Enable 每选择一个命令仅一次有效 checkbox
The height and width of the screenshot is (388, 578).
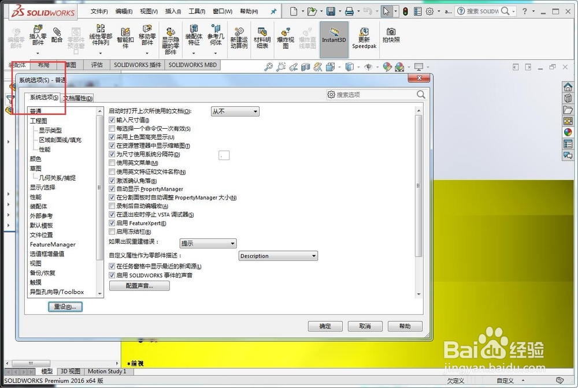112,129
